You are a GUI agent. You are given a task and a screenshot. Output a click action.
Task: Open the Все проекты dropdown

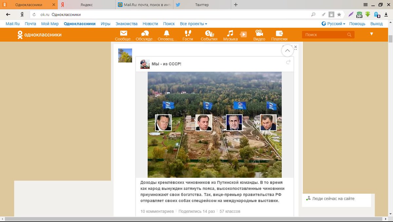point(194,24)
